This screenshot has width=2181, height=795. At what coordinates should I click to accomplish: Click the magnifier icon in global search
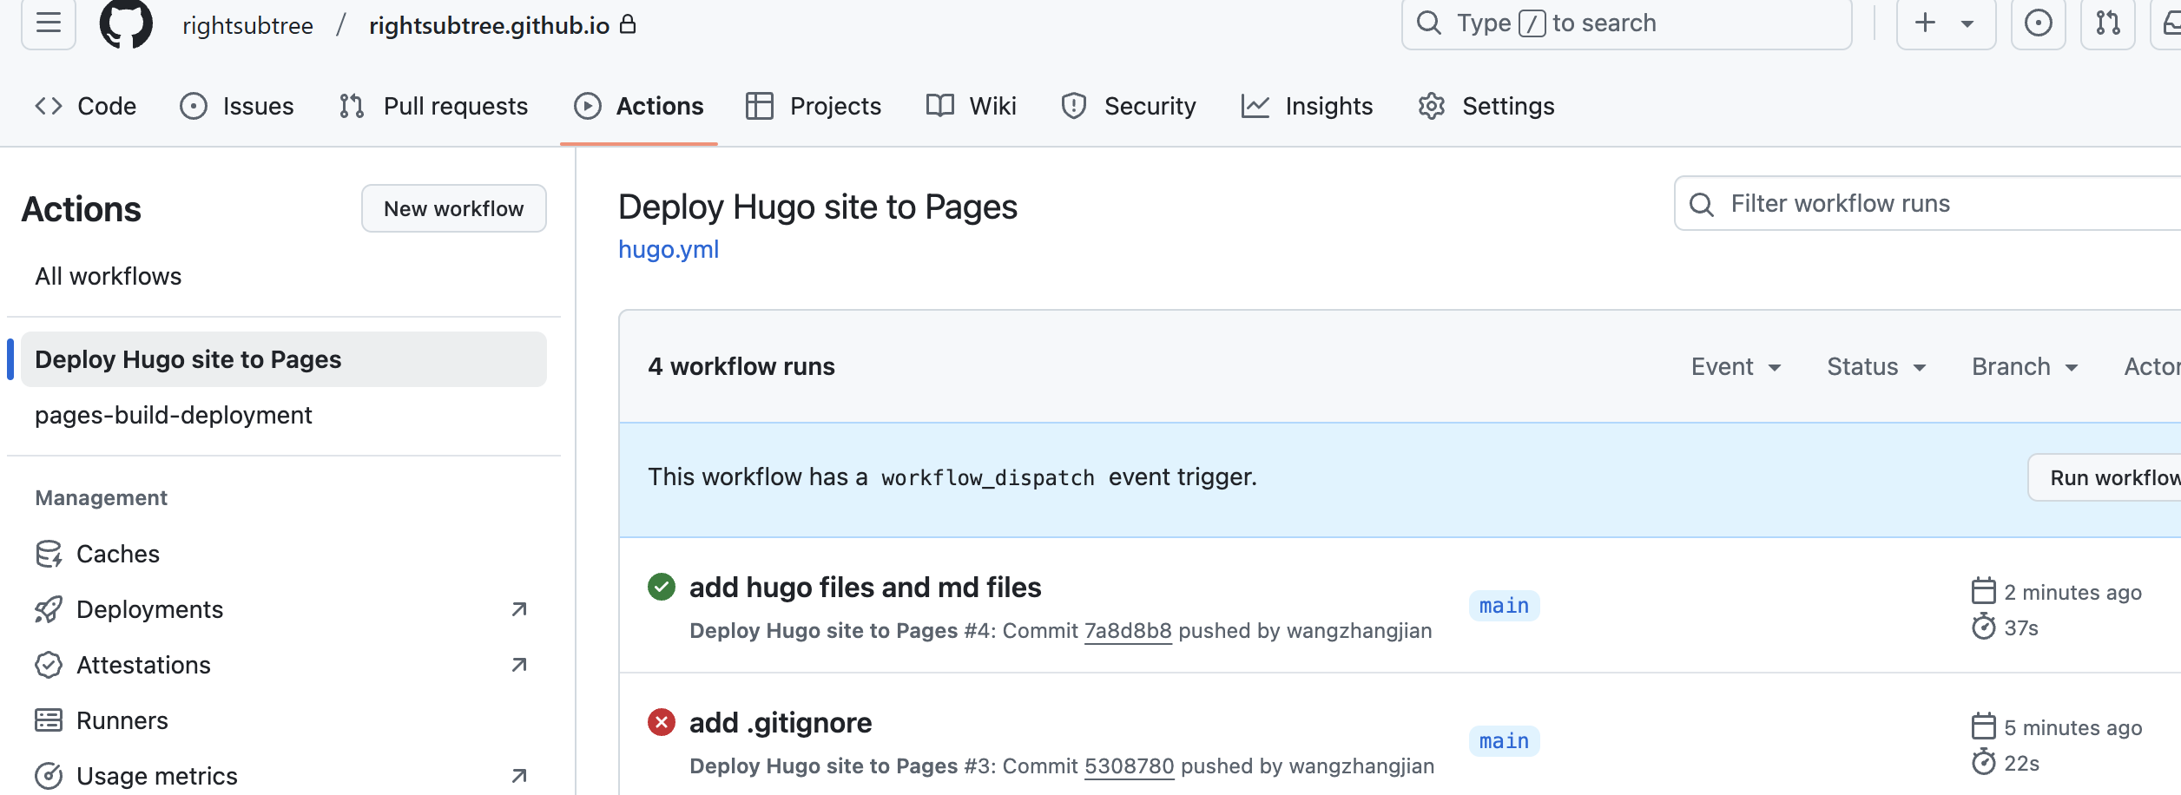[x=1428, y=23]
